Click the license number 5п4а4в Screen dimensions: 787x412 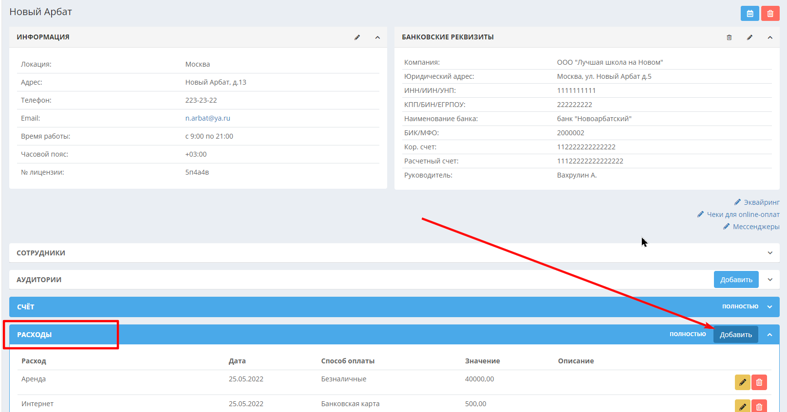pyautogui.click(x=197, y=172)
